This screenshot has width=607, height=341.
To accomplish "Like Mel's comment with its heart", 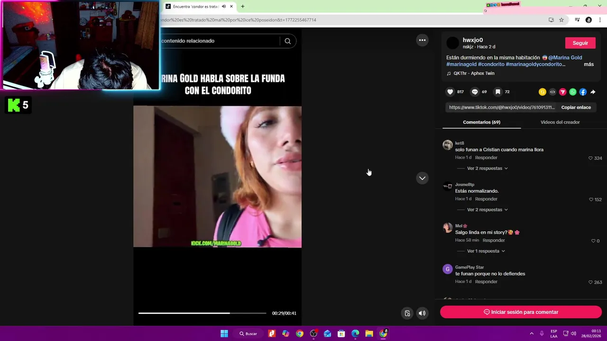I will (593, 241).
